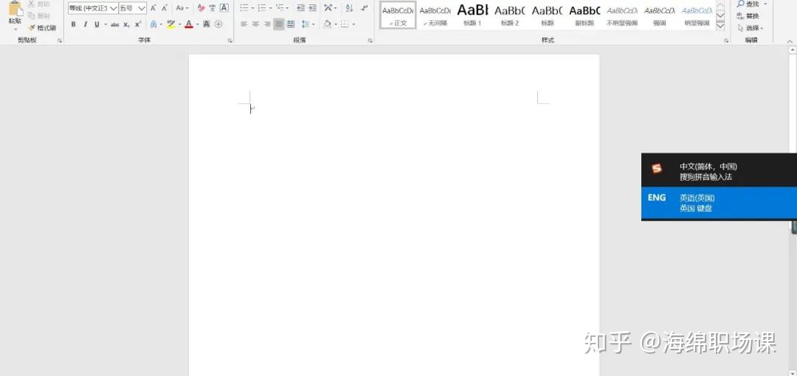Click the Shading paint bucket icon
Image resolution: width=797 pixels, height=376 pixels.
pyautogui.click(x=328, y=24)
